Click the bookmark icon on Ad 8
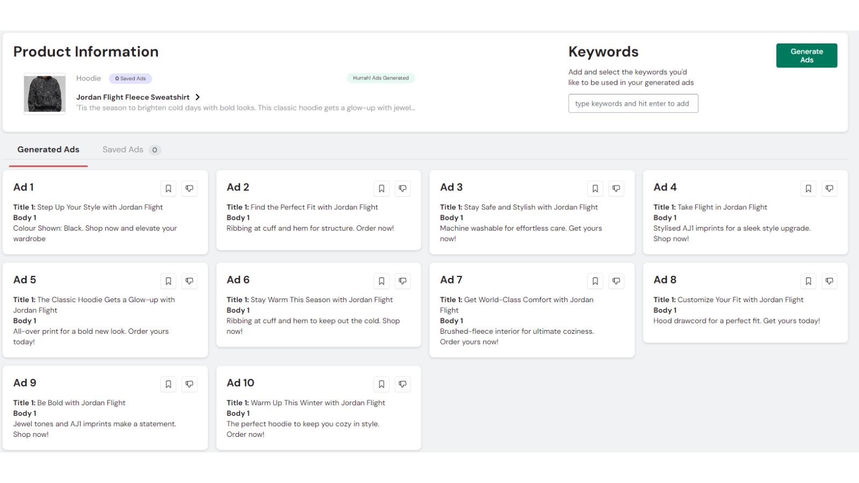Image resolution: width=859 pixels, height=483 pixels. pos(808,281)
